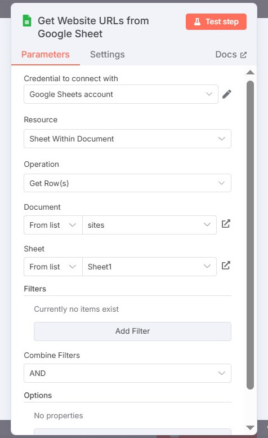Click the flask icon on Test step

click(x=197, y=21)
